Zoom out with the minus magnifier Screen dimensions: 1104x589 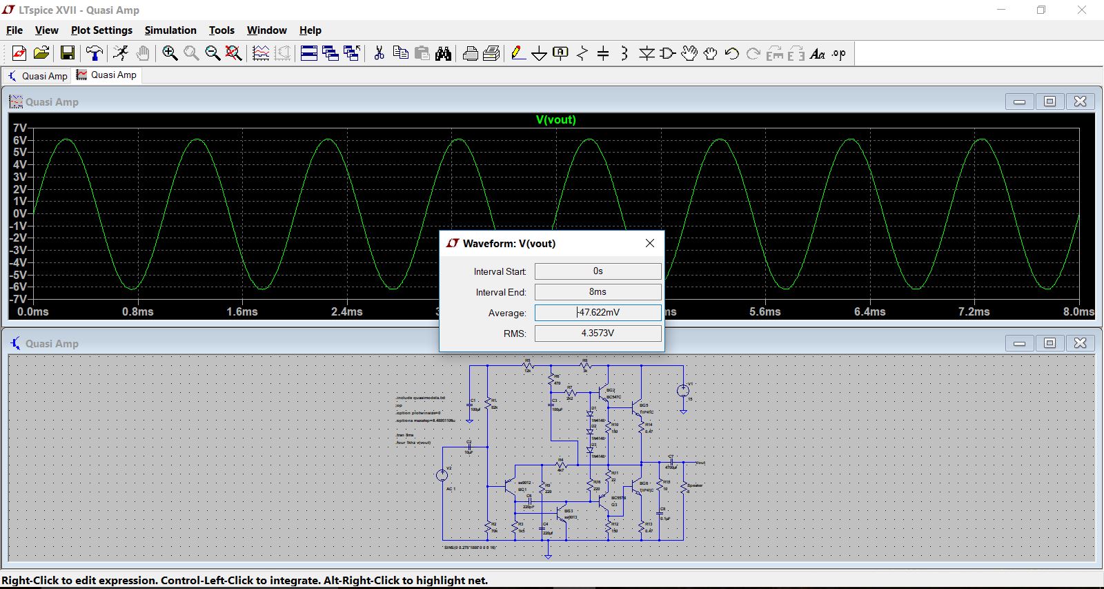pyautogui.click(x=213, y=53)
